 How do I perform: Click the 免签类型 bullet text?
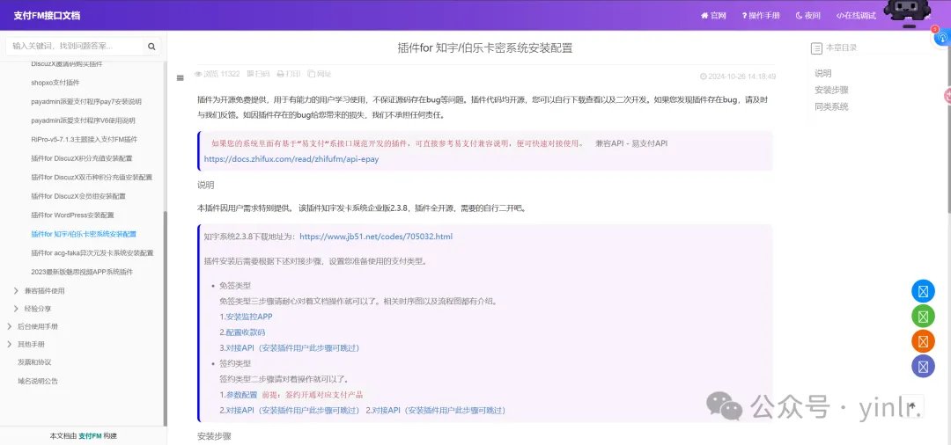click(x=235, y=286)
